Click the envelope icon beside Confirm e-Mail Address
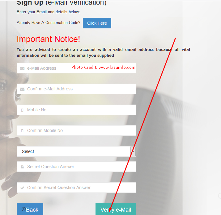The image size is (221, 215). 22,89
